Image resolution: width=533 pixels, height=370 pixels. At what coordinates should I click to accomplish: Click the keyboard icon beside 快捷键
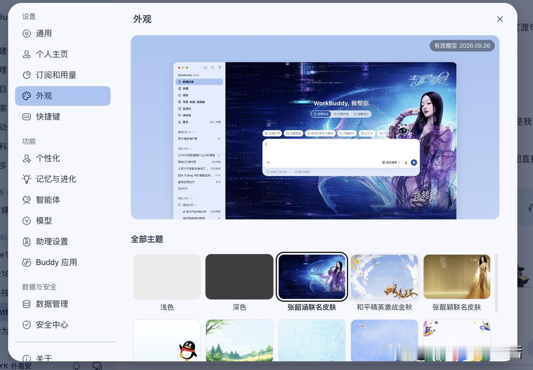[x=27, y=117]
